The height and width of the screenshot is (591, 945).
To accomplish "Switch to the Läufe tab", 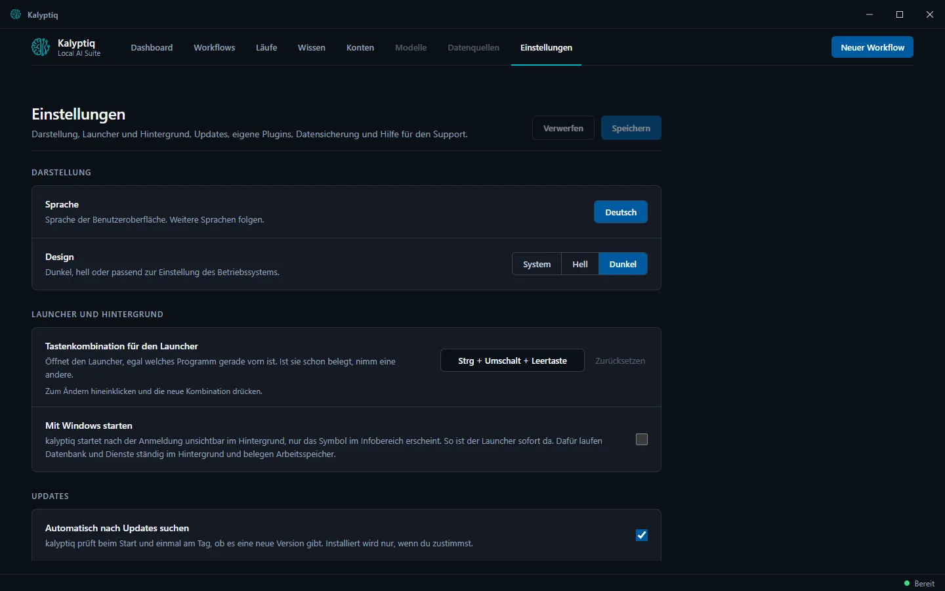I will coord(266,47).
